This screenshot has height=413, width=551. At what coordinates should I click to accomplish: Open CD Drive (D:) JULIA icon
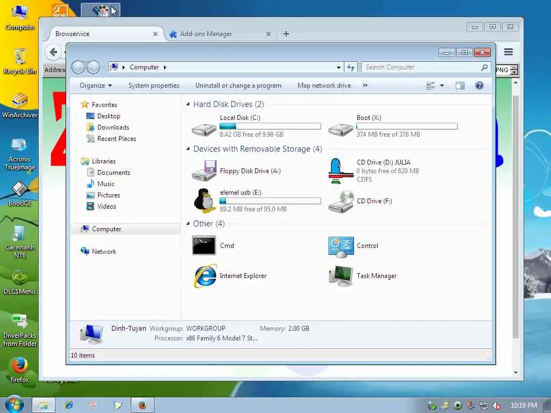pos(341,170)
